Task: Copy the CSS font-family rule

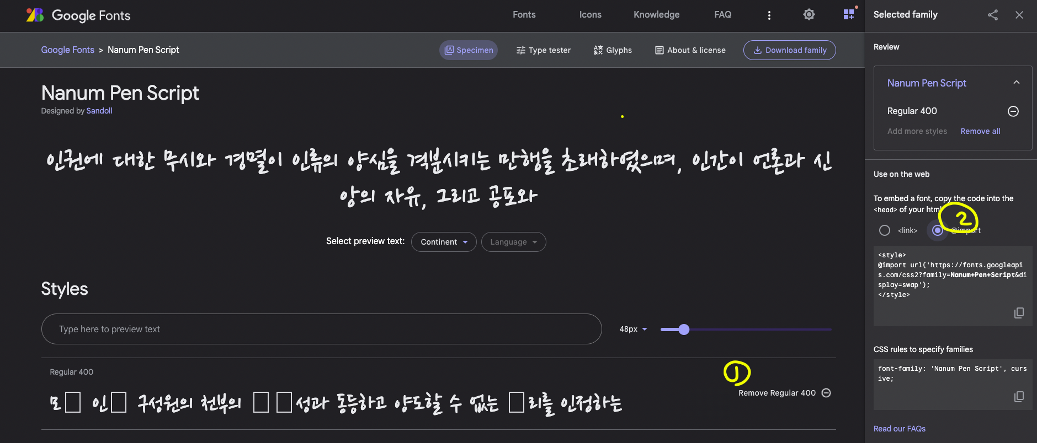Action: click(1019, 397)
